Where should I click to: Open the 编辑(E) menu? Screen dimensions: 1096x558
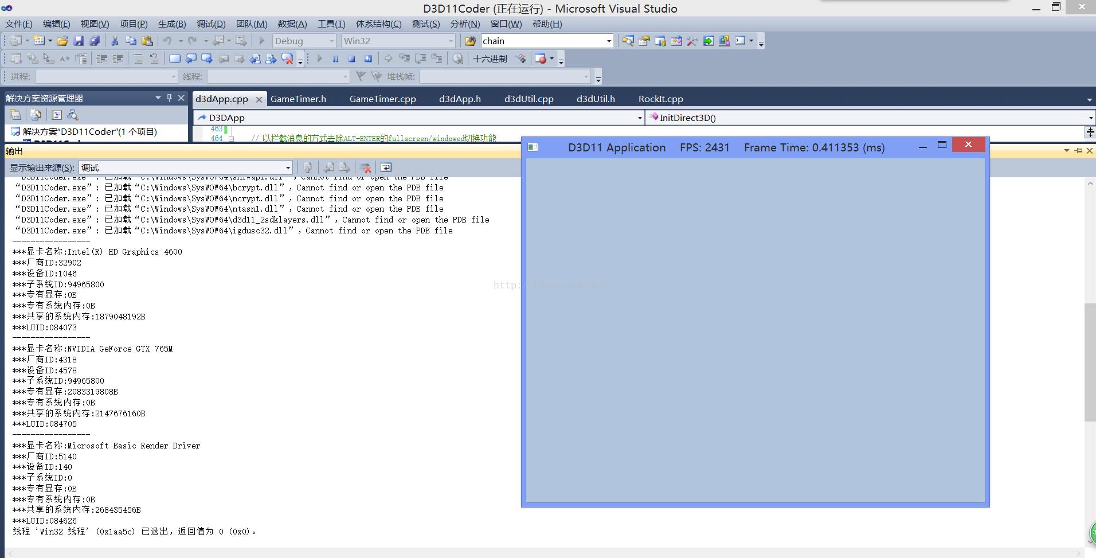tap(57, 24)
